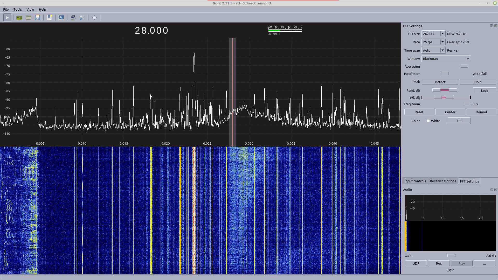The height and width of the screenshot is (280, 498).
Task: Open remote control settings wrench icon
Action: [x=82, y=18]
